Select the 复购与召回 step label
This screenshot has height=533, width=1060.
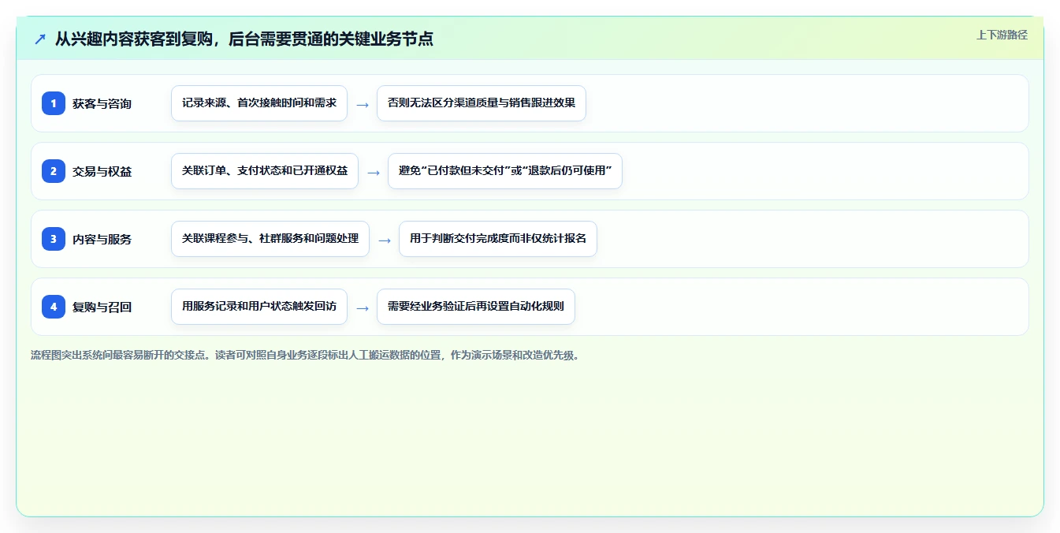[x=102, y=307]
